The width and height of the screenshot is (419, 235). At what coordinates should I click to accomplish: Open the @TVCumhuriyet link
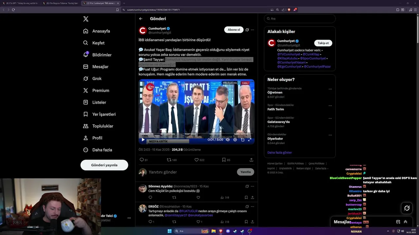pyautogui.click(x=289, y=54)
